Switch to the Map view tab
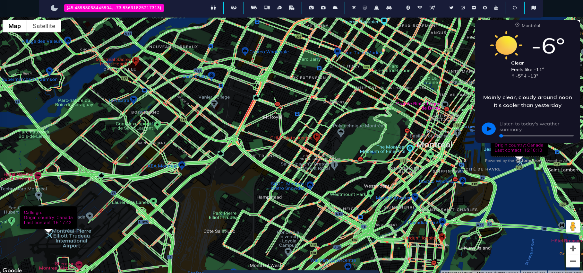The image size is (583, 273). (14, 26)
